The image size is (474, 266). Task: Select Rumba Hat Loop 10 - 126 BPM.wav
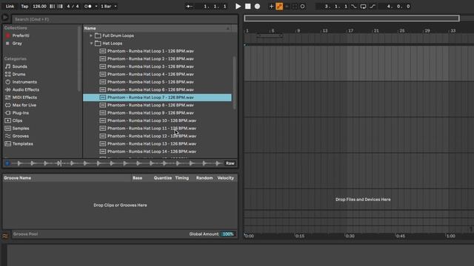[157, 120]
